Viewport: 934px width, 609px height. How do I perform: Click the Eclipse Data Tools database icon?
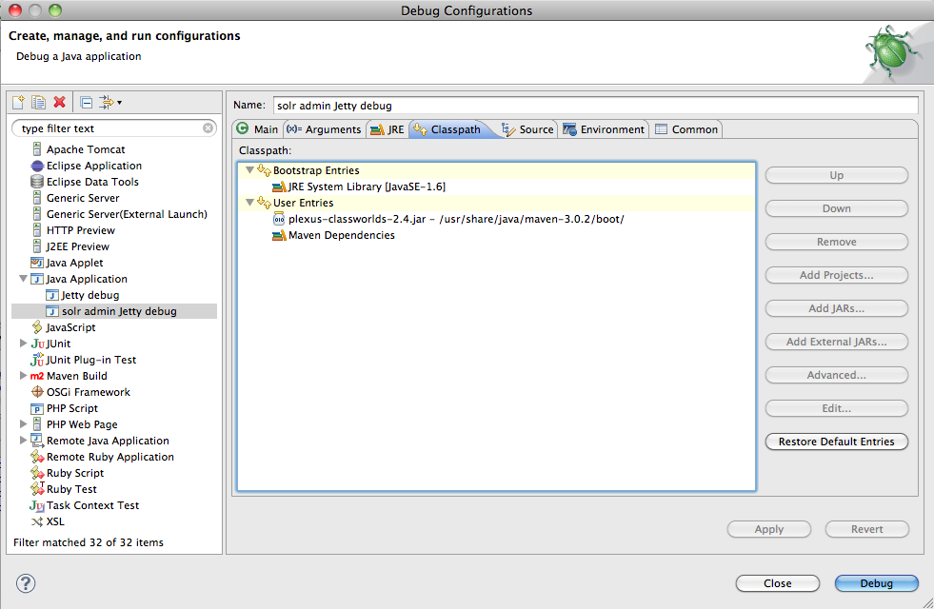[x=37, y=182]
